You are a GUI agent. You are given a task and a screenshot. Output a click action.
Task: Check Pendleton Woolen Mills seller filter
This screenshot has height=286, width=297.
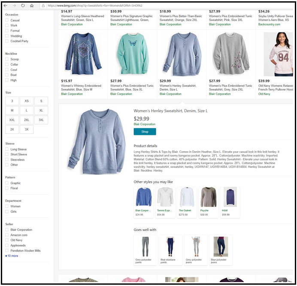click(x=7, y=250)
